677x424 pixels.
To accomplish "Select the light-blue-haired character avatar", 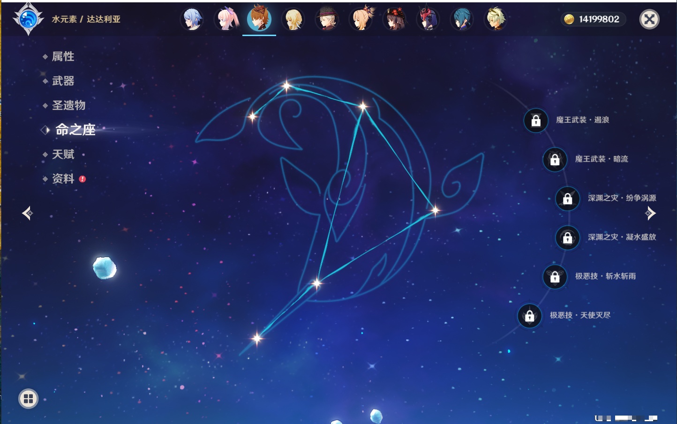I will (x=192, y=19).
